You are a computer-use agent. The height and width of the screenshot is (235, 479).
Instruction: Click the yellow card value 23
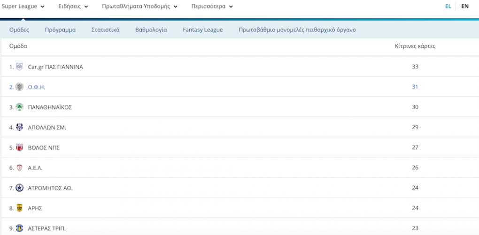(415, 228)
